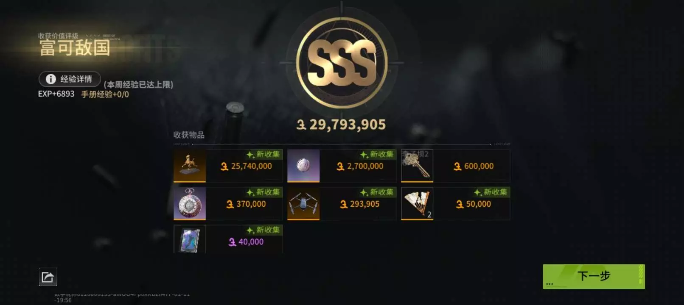Select the silver coin item icon
684x305 pixels.
[303, 166]
